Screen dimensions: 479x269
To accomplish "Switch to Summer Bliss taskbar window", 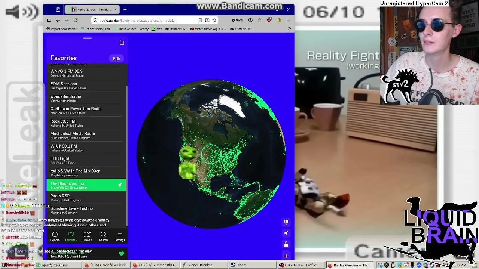I will (155, 265).
